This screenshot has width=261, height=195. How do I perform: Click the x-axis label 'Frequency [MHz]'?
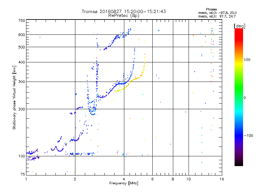[x=124, y=183]
